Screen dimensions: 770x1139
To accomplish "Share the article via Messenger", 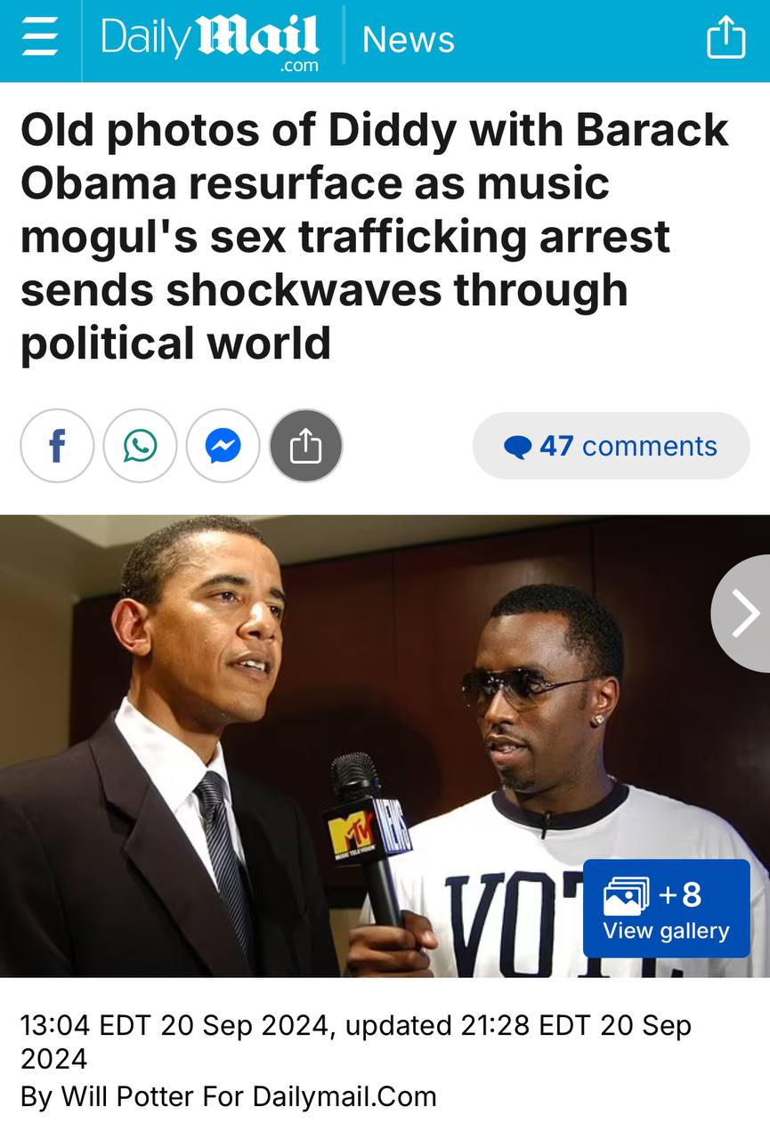I will (223, 446).
